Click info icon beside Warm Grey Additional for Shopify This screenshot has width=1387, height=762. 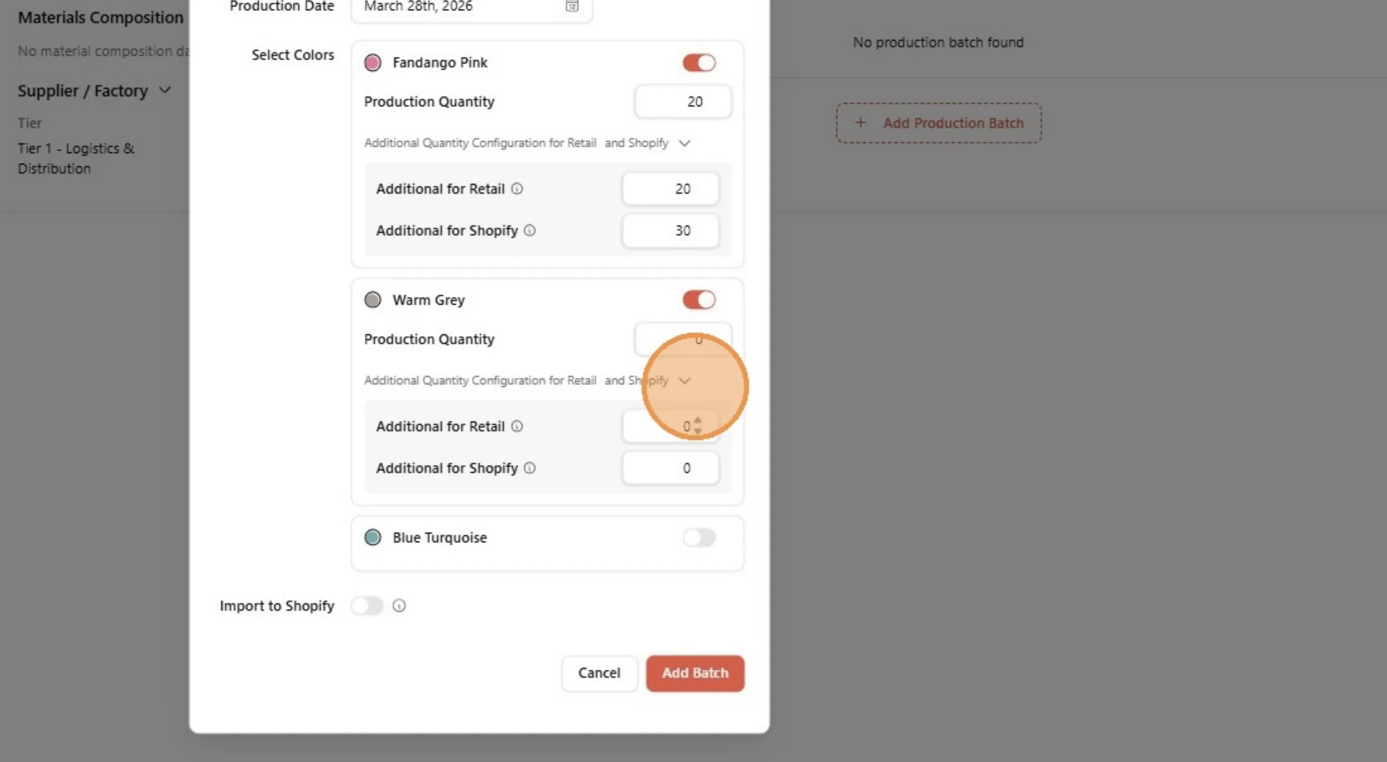coord(530,468)
